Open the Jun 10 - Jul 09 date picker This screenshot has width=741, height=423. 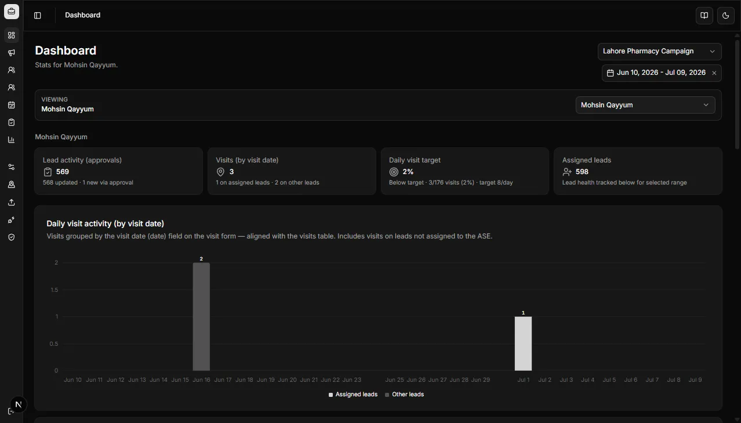[662, 73]
